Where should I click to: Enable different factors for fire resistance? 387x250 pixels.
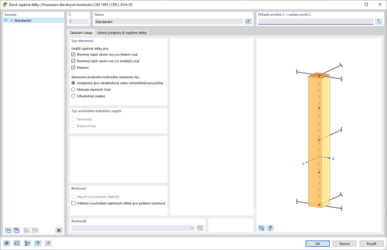tap(73, 203)
